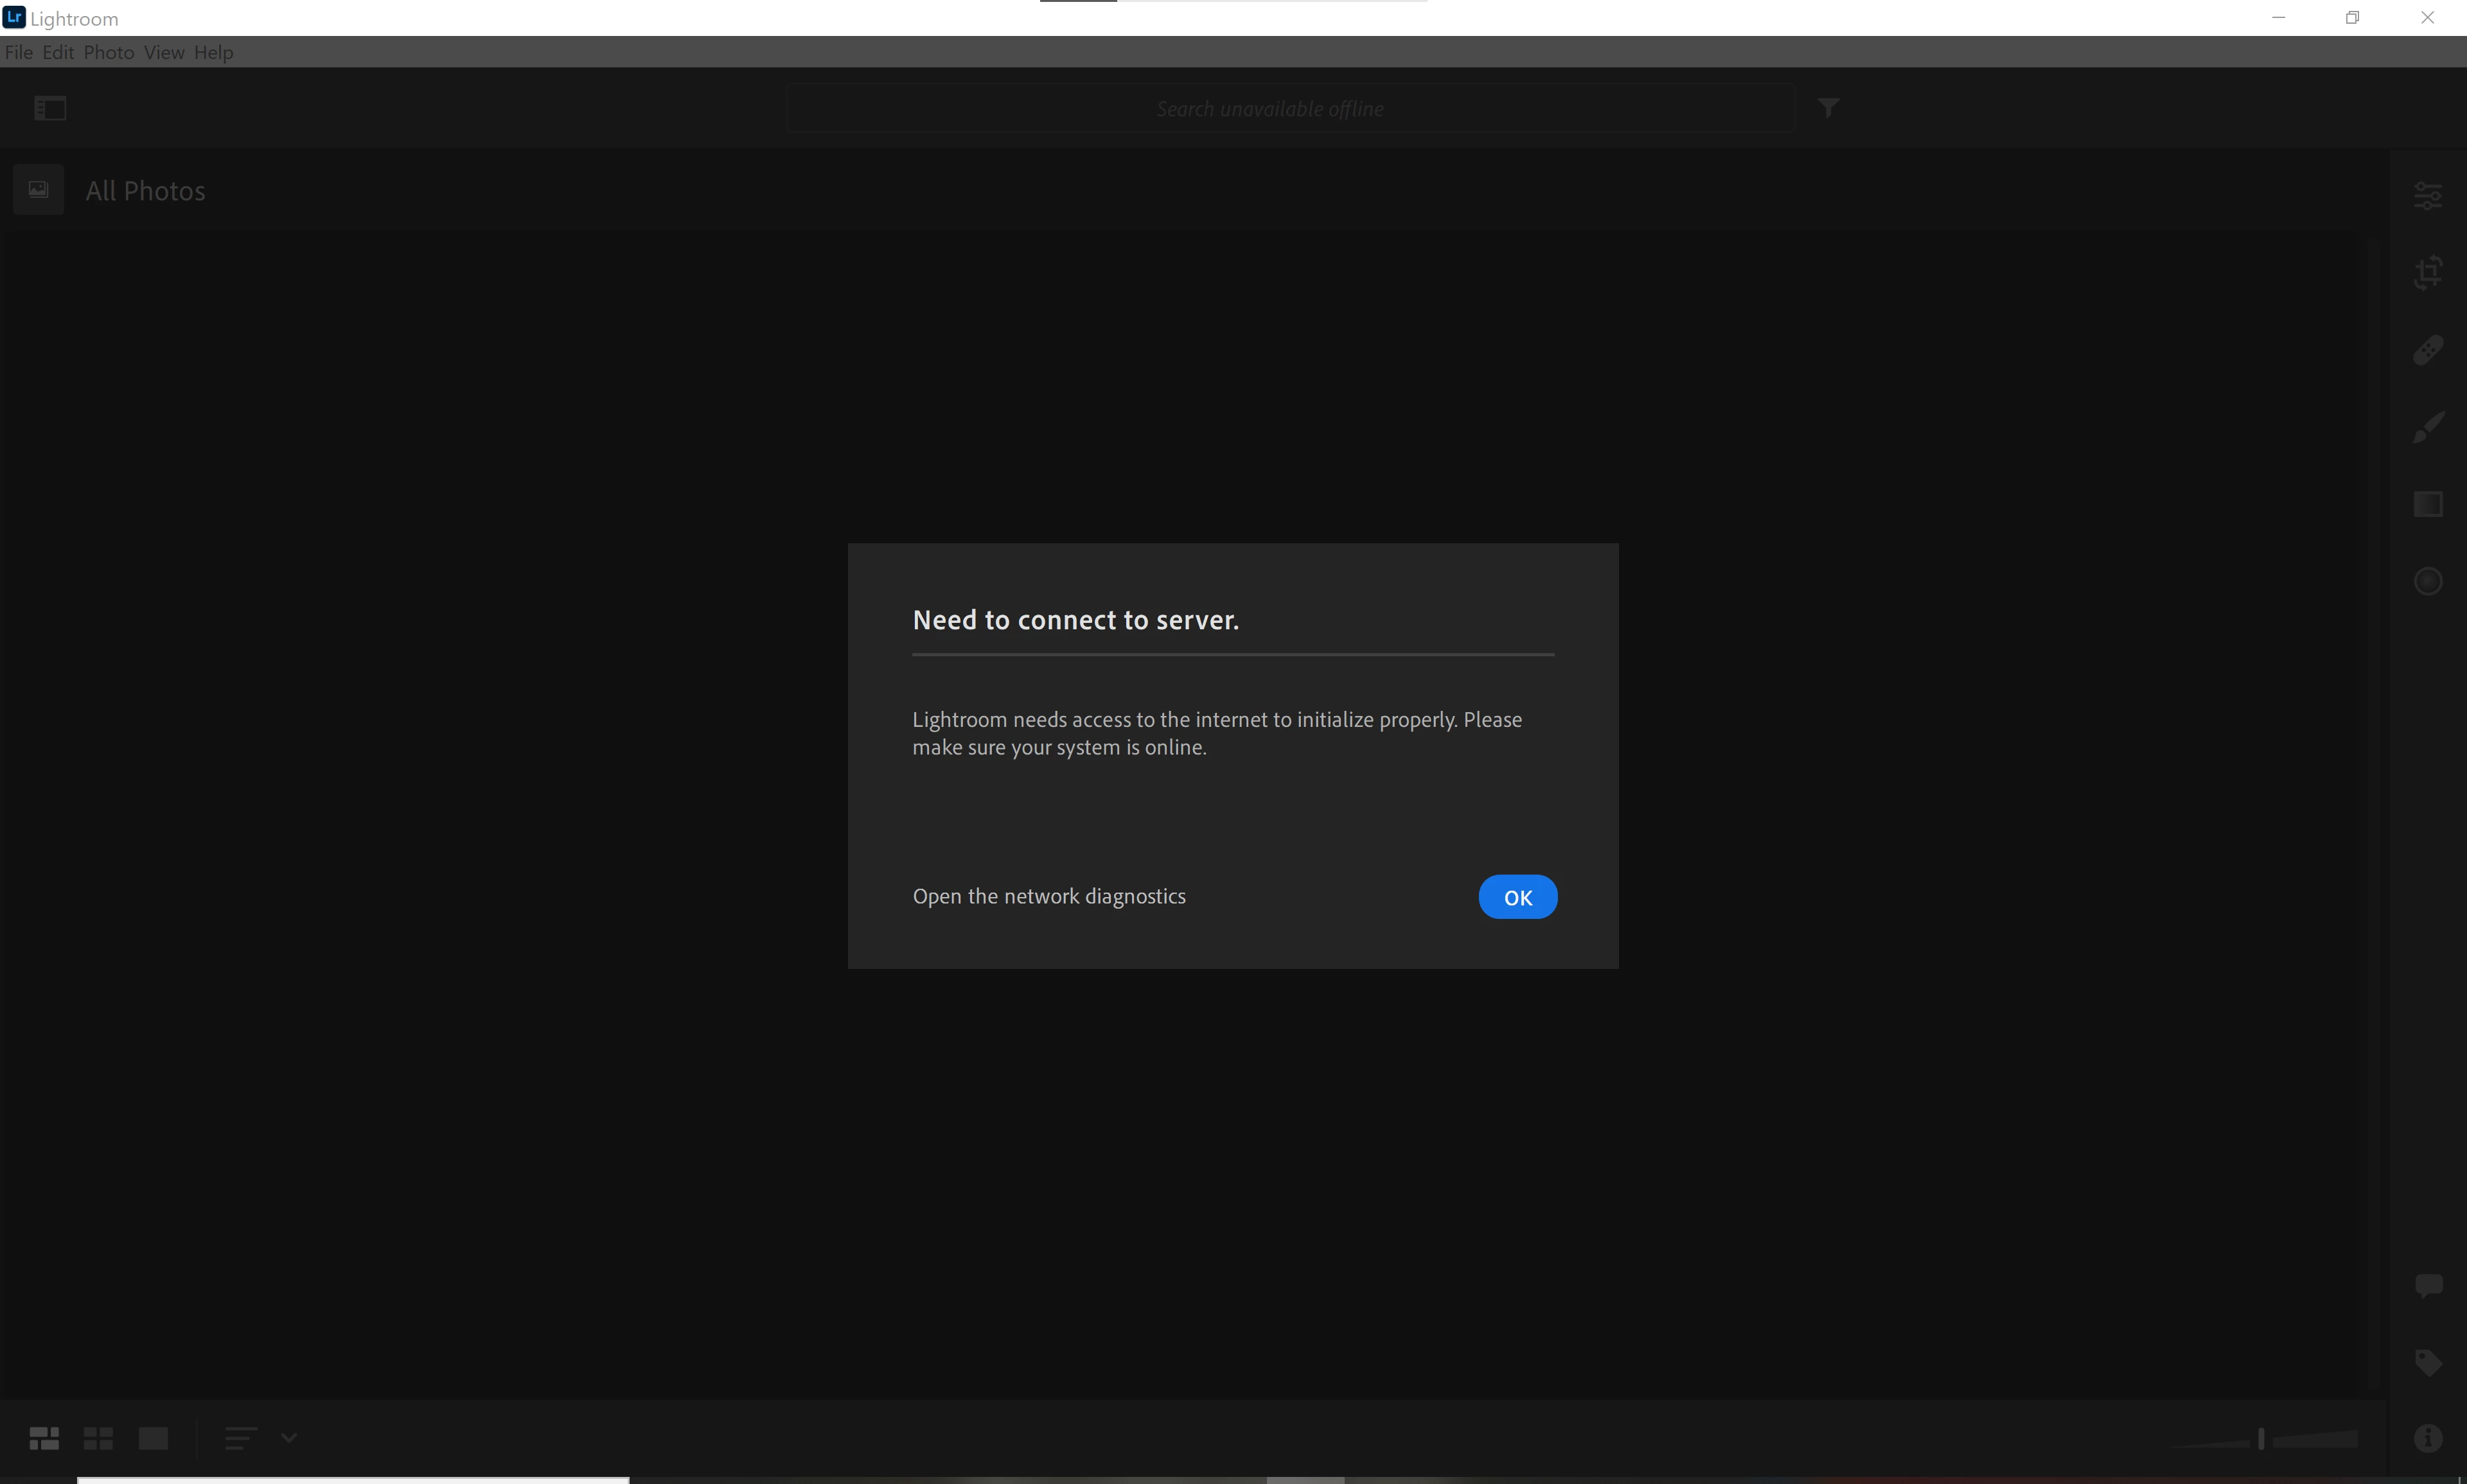The width and height of the screenshot is (2467, 1484).
Task: Toggle the left sidebar panel
Action: (x=50, y=108)
